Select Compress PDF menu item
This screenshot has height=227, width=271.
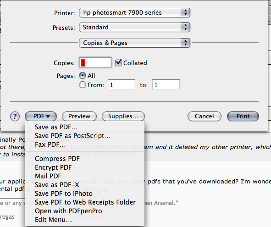85,159
